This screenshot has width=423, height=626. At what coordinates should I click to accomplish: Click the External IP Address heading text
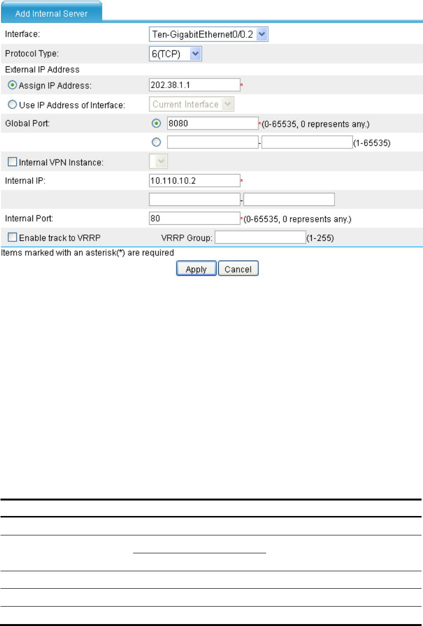pos(42,69)
